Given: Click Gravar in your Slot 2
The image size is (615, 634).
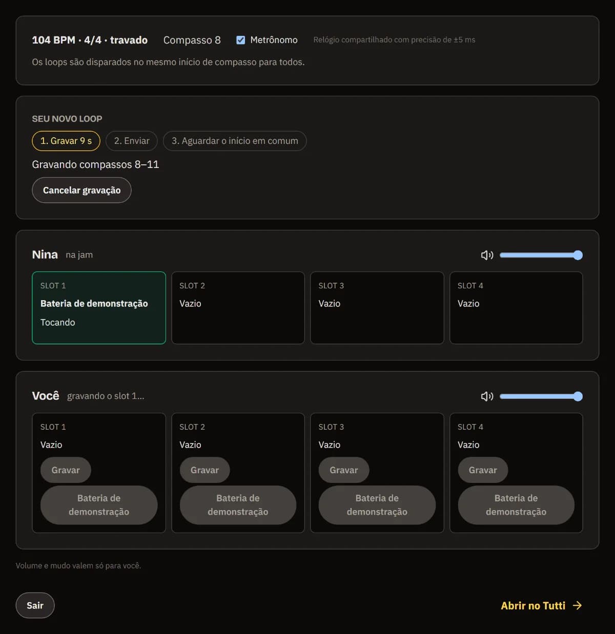Looking at the screenshot, I should 204,470.
